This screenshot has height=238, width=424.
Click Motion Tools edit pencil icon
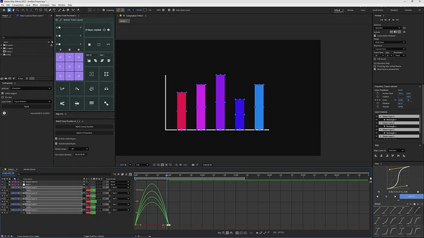click(61, 20)
